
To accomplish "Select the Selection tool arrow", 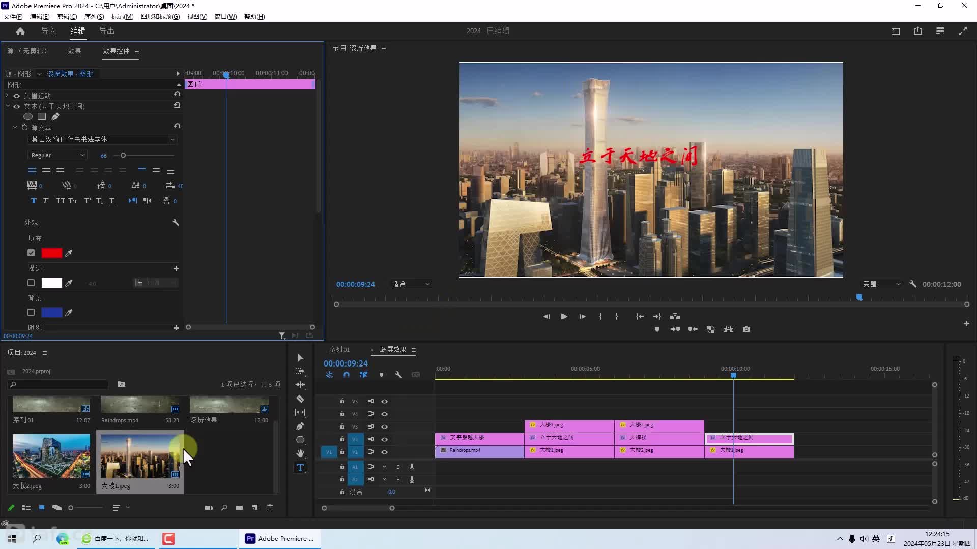I will pyautogui.click(x=300, y=358).
